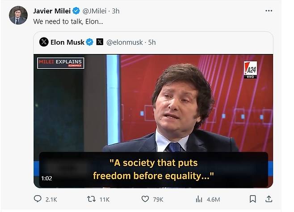Open the @elonmusk handle in quote

124,42
